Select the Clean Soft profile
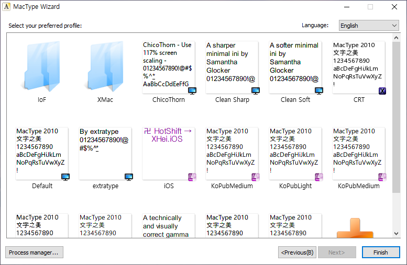This screenshot has width=407, height=265. (295, 67)
